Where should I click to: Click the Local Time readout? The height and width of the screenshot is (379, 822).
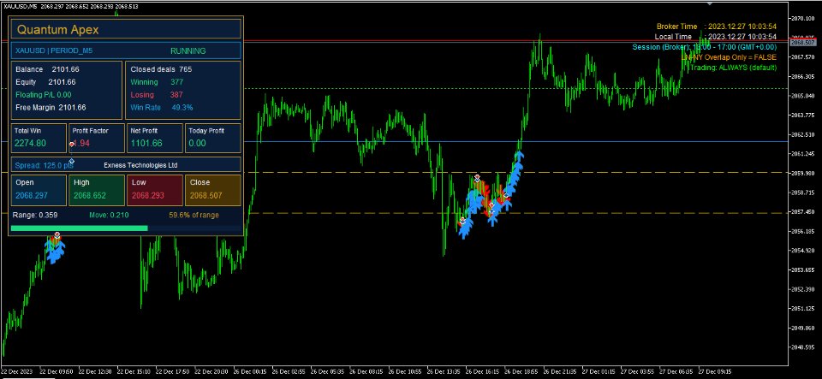[716, 37]
